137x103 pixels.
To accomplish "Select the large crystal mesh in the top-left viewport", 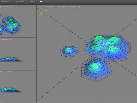I will [12, 25].
